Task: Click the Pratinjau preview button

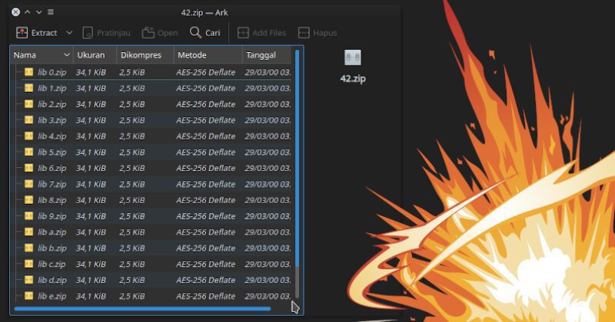Action: click(106, 33)
